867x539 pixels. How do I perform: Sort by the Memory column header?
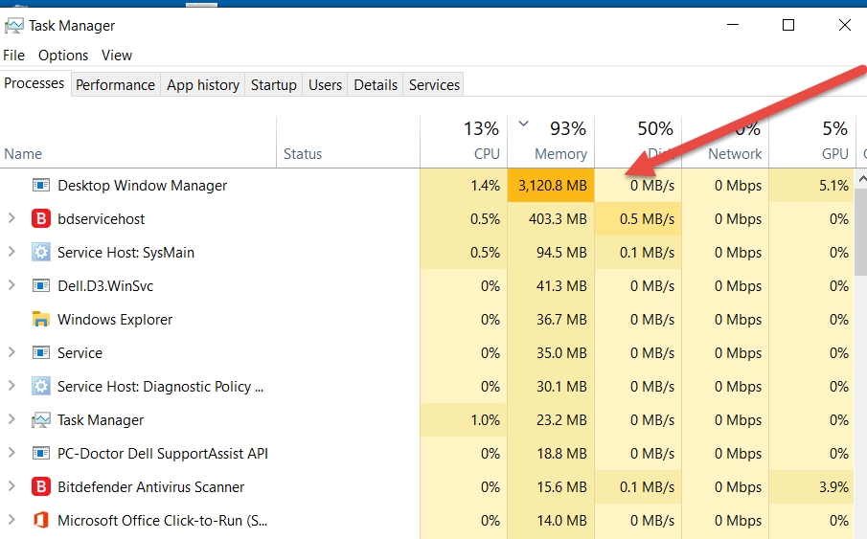point(551,142)
